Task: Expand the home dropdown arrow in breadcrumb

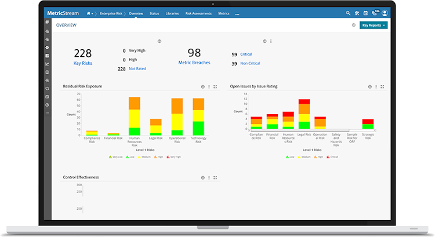Action: click(x=92, y=13)
